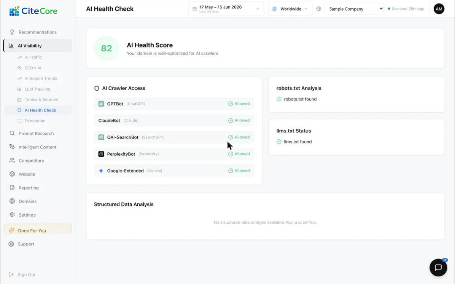Open the Worldwide region dropdown
The image size is (455, 284).
point(290,9)
